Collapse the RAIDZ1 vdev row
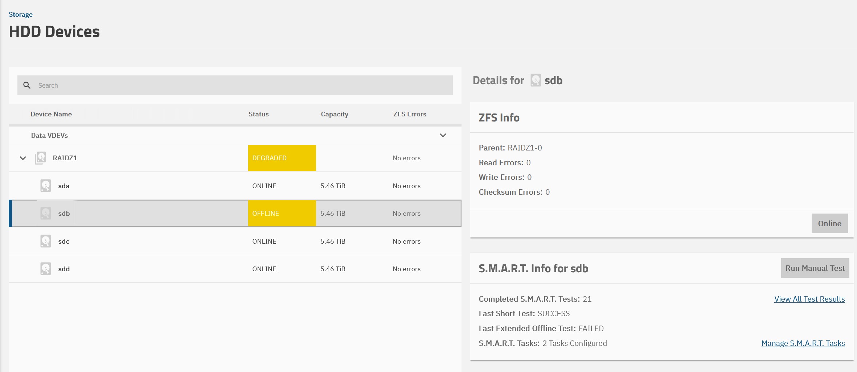This screenshot has width=857, height=372. [x=23, y=158]
